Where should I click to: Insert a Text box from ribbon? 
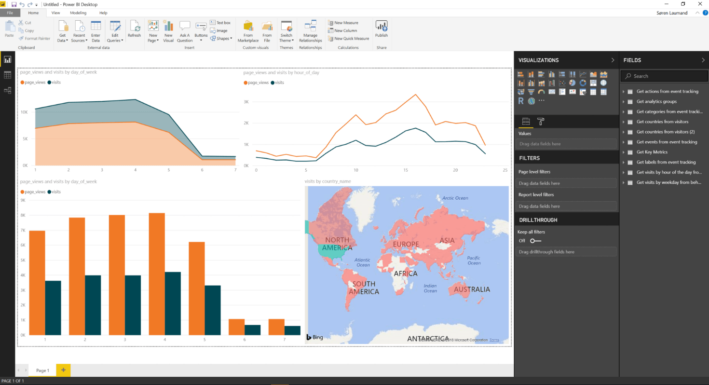(x=220, y=23)
